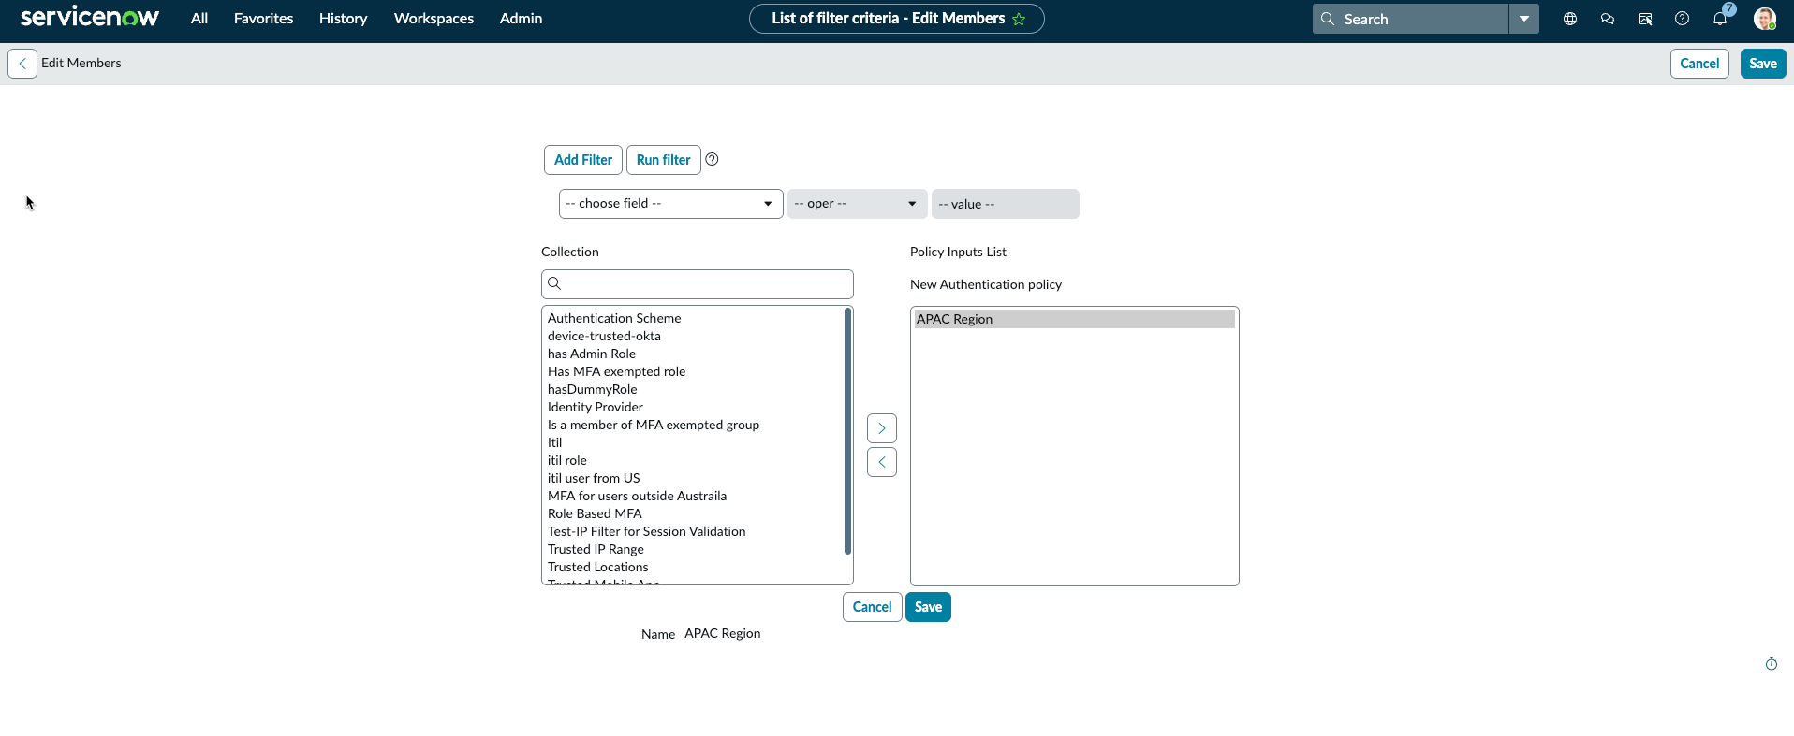The image size is (1794, 736).
Task: Select APAC Region in Policy Inputs List
Action: pos(1075,319)
